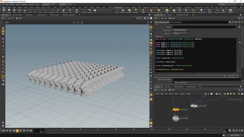Add a Point Light from shelf
This screenshot has height=137, width=244.
tap(123, 11)
